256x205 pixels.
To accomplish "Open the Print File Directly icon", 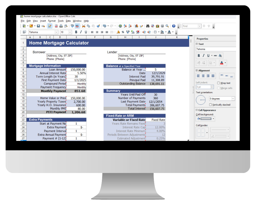I will [61, 26].
